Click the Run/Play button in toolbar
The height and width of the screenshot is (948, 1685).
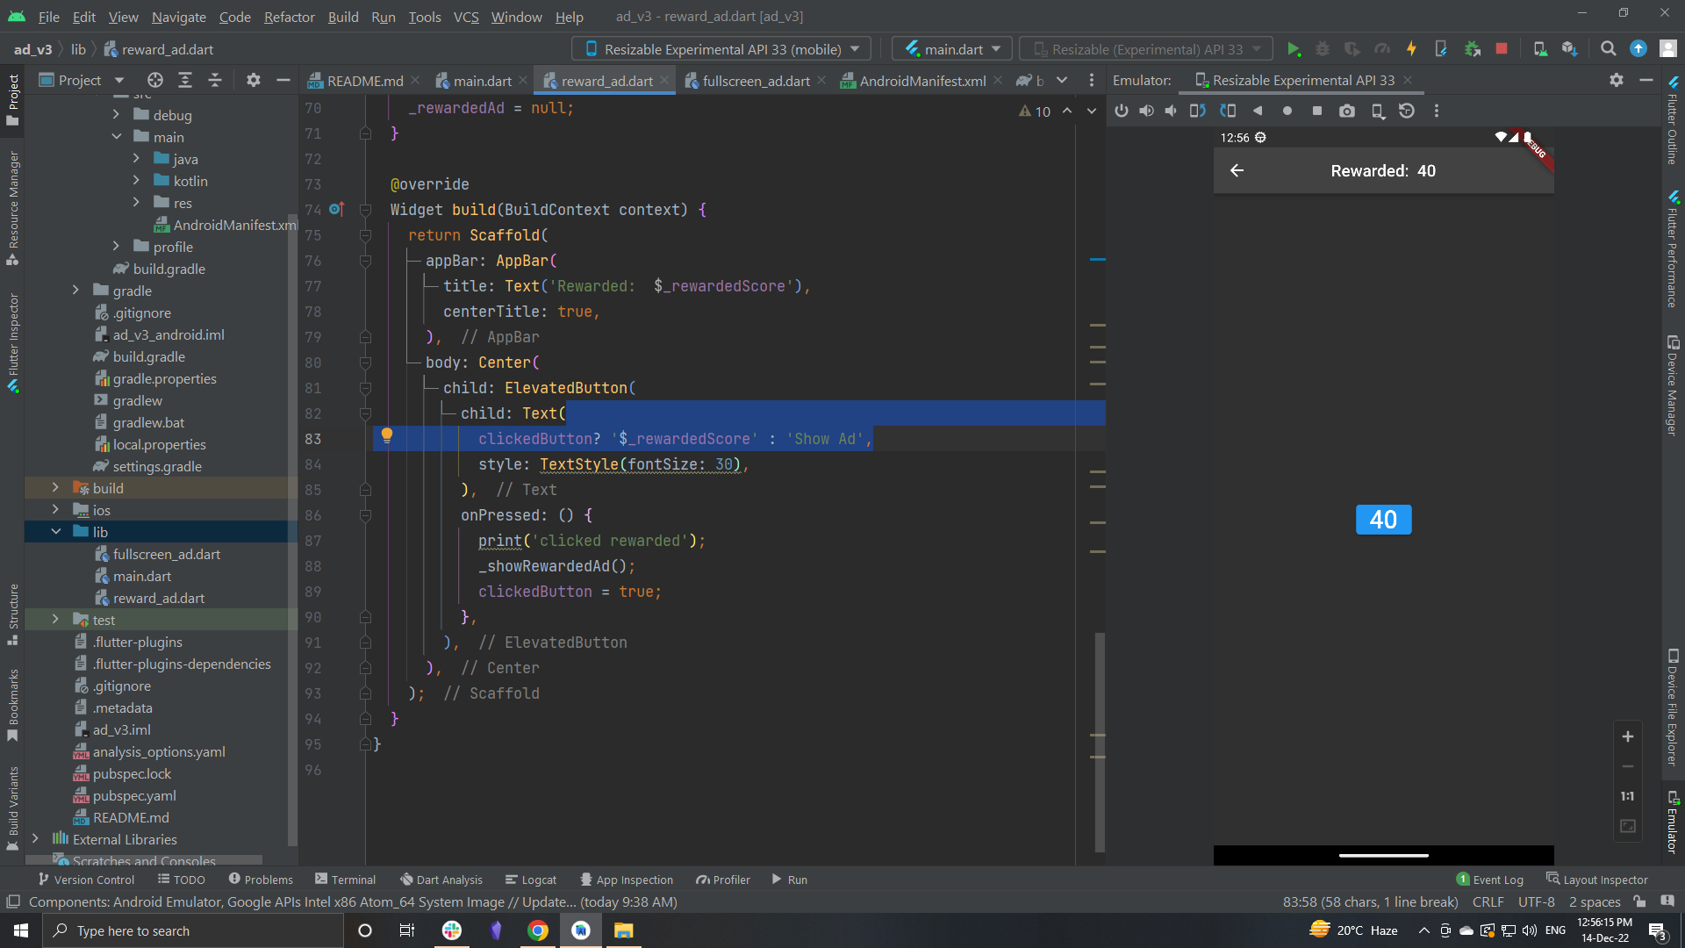(1293, 48)
